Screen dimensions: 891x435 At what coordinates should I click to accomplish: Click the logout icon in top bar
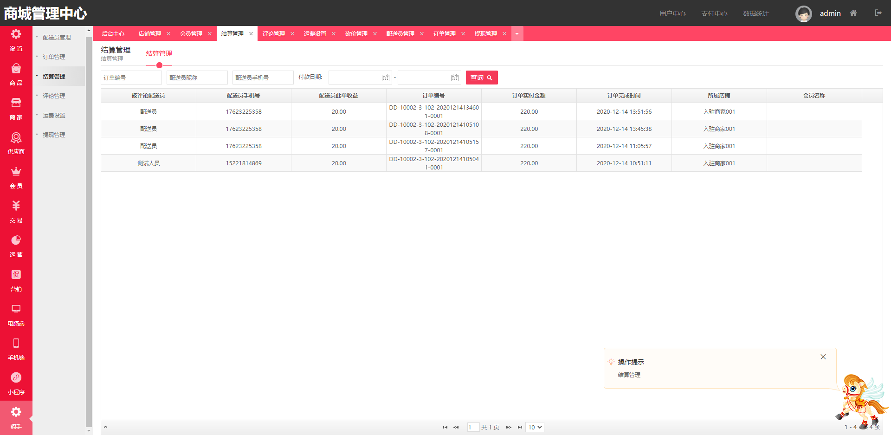point(878,13)
